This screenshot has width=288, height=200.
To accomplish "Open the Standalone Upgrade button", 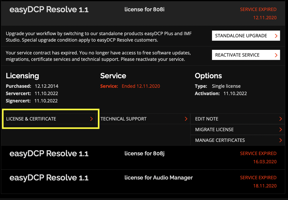I will (x=246, y=35).
